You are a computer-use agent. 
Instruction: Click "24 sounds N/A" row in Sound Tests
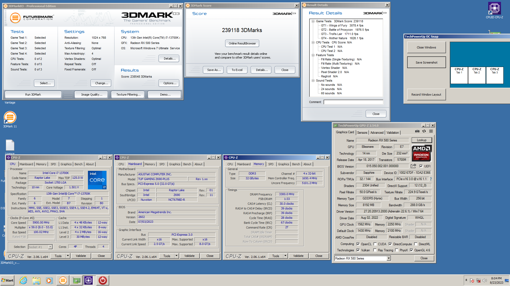[x=331, y=89]
